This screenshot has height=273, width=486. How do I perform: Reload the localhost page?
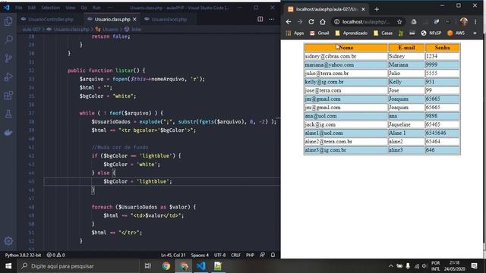click(x=311, y=22)
